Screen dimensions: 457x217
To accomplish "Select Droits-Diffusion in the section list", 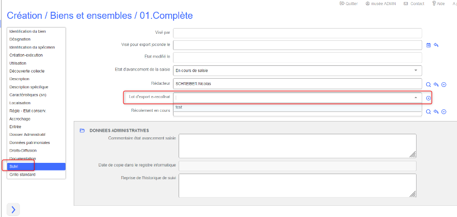I will tap(25, 151).
